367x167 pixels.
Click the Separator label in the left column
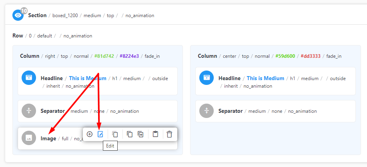[53, 111]
